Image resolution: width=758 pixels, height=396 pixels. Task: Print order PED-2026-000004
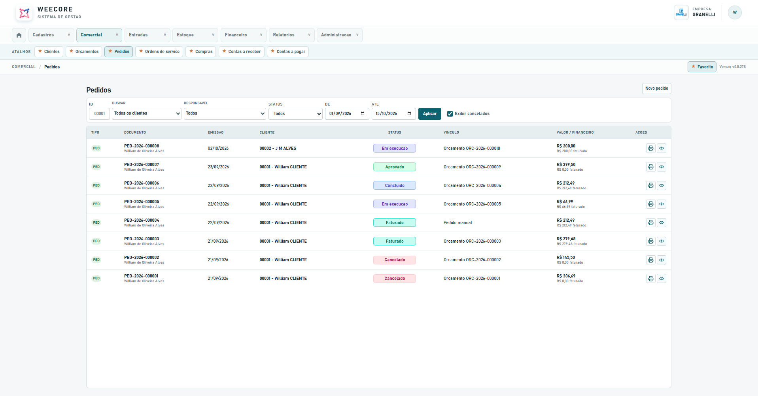coord(651,223)
